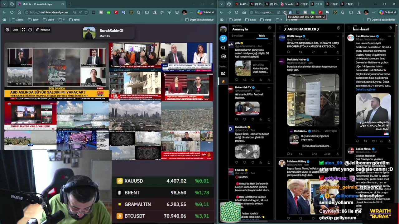Select the Multi tv browser tab
The width and height of the screenshot is (399, 224).
point(41,4)
